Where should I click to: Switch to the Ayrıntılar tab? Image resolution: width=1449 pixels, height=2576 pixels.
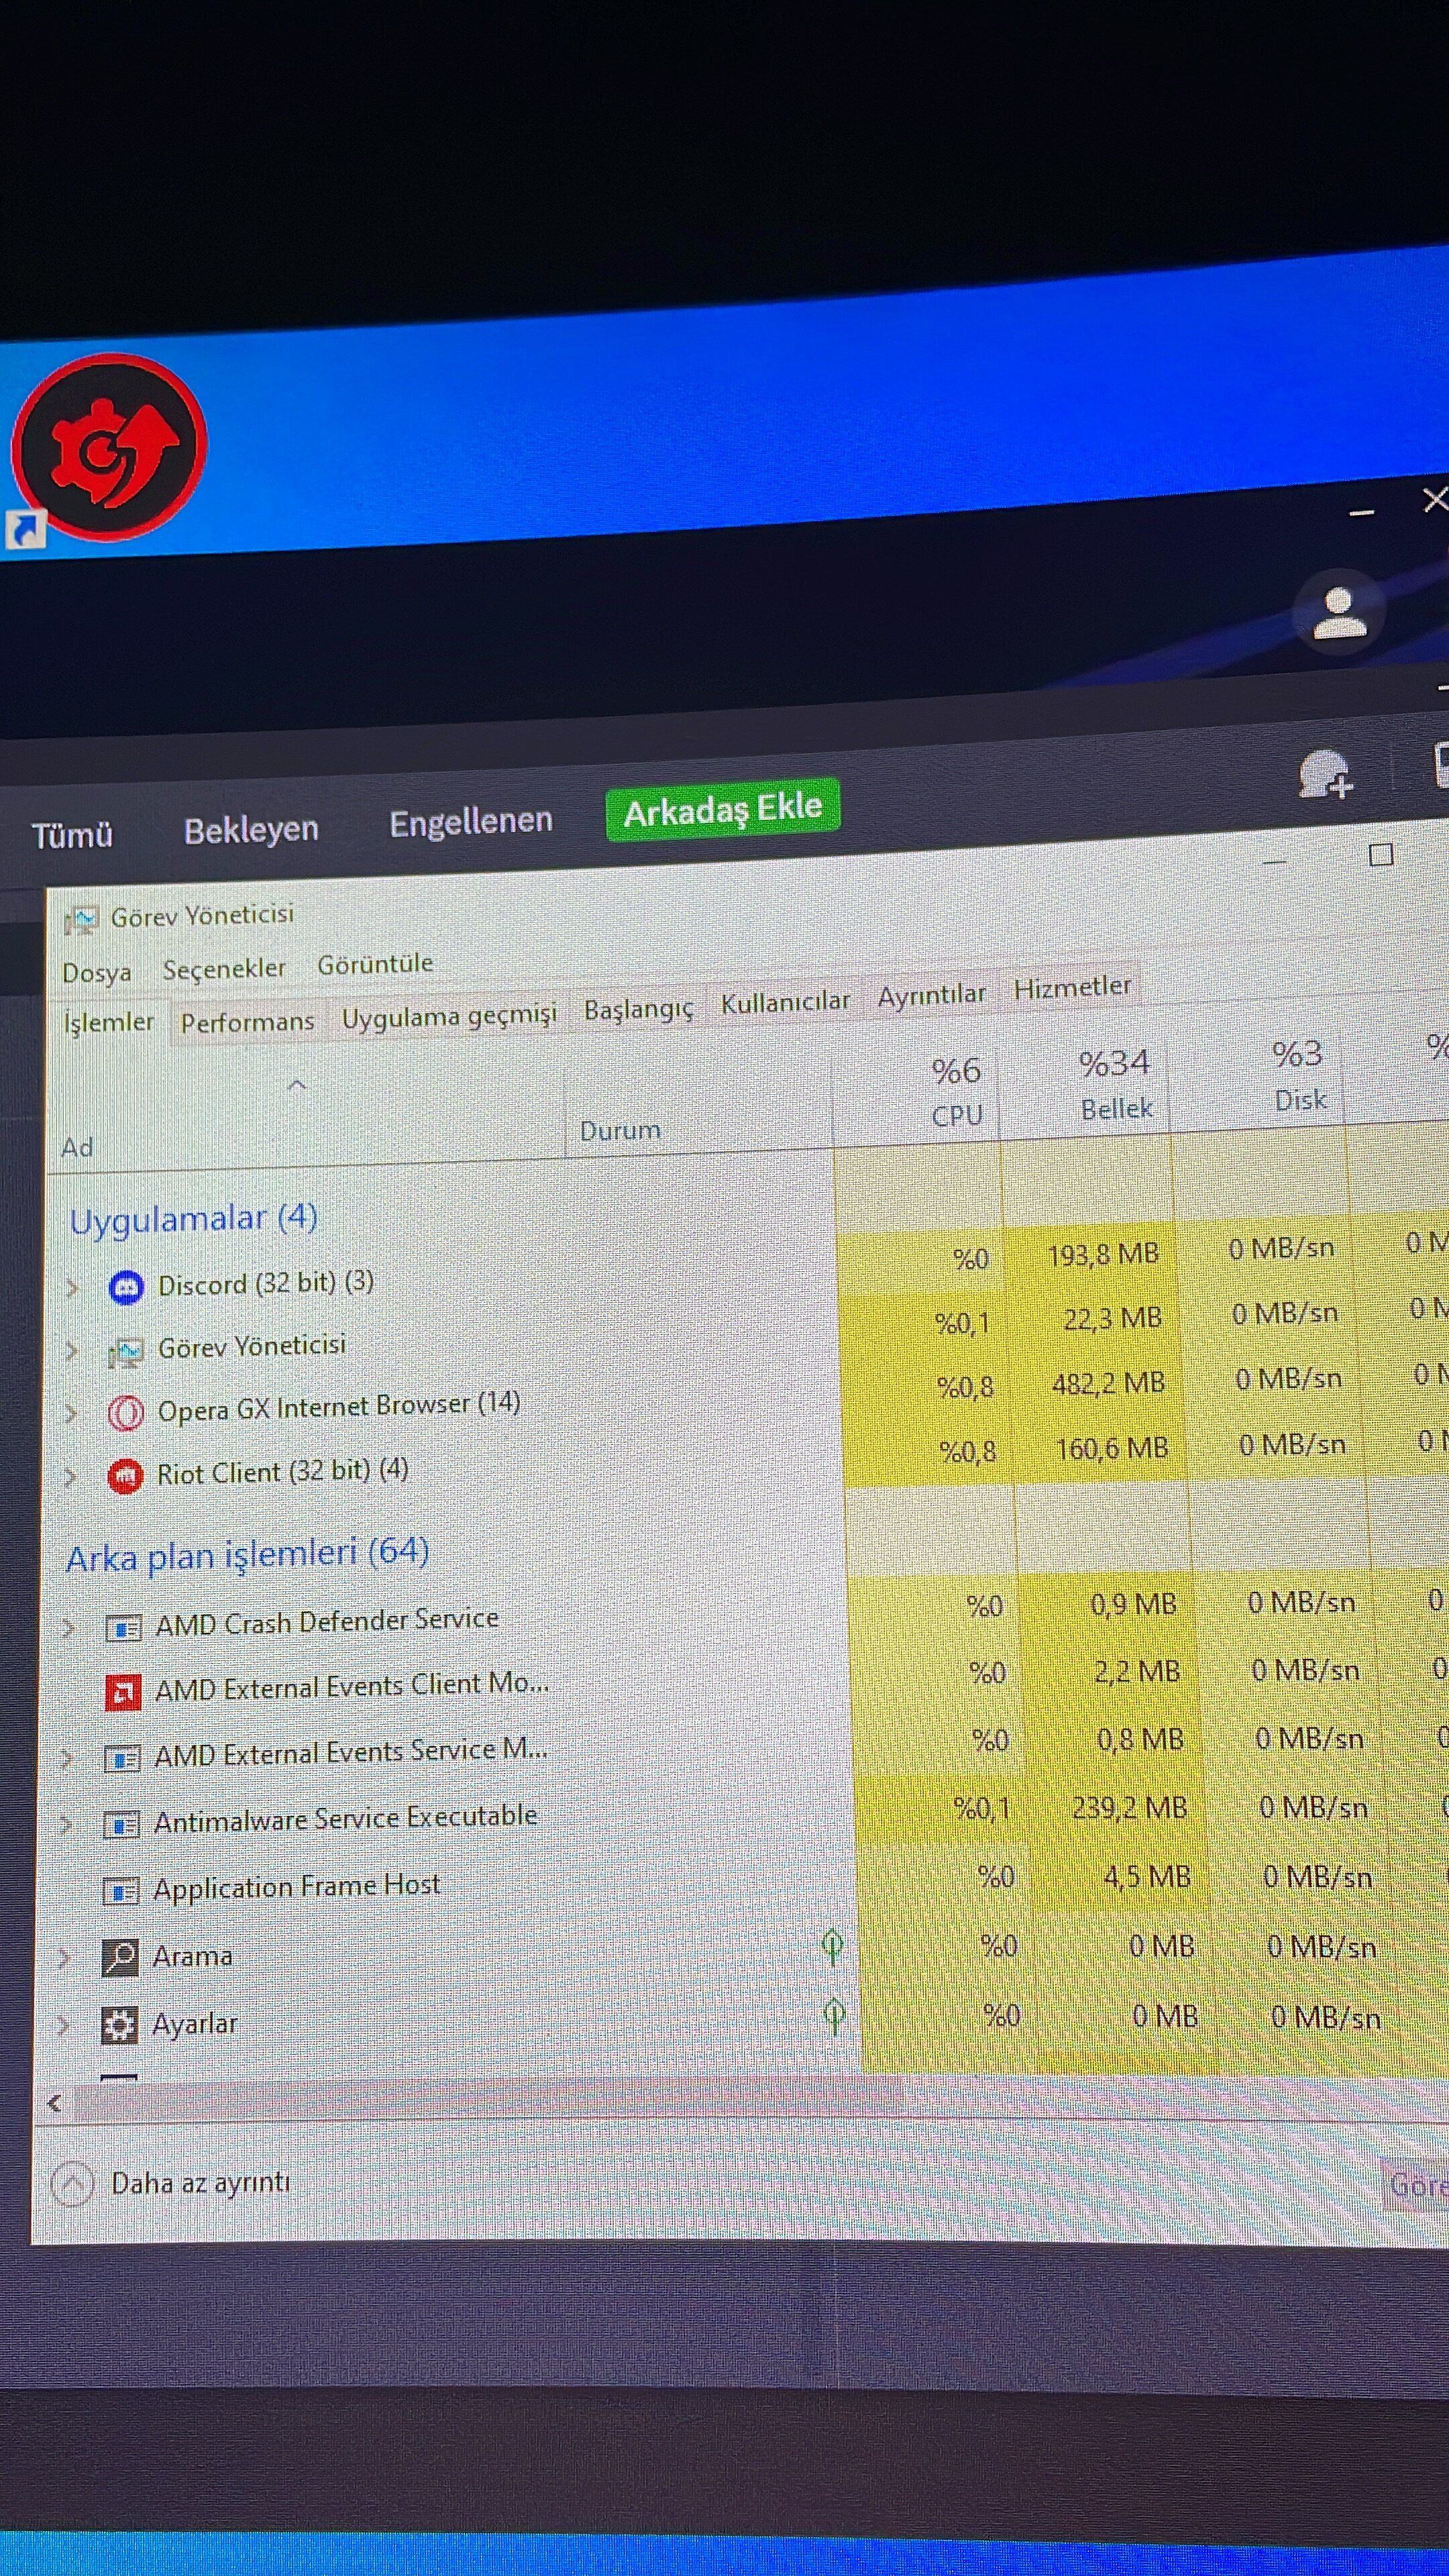click(x=932, y=995)
